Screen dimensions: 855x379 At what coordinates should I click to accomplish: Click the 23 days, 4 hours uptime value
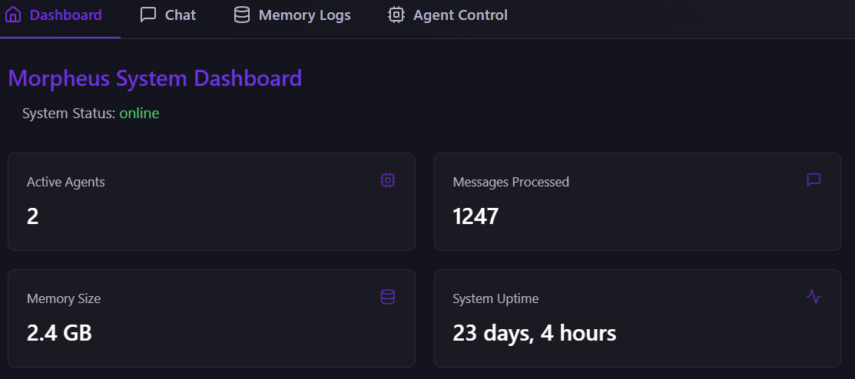[x=535, y=333]
